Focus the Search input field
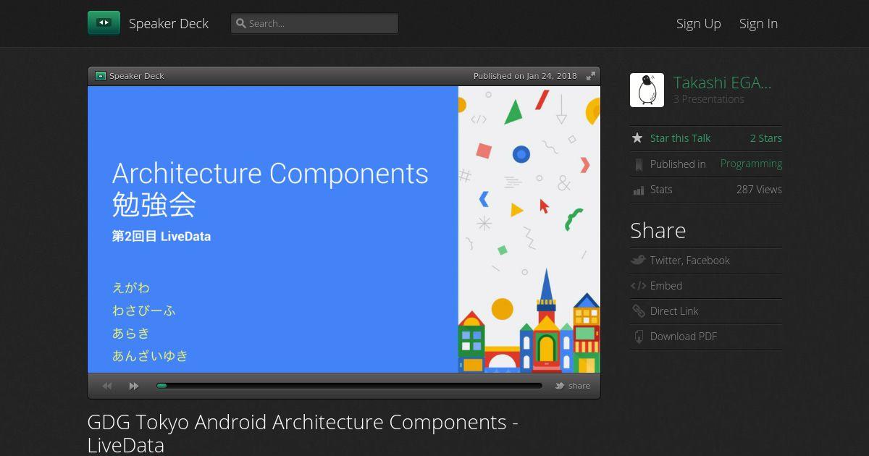Viewport: 869px width, 456px height. tap(314, 23)
